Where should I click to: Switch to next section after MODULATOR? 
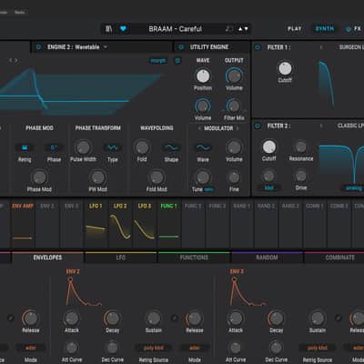point(238,128)
